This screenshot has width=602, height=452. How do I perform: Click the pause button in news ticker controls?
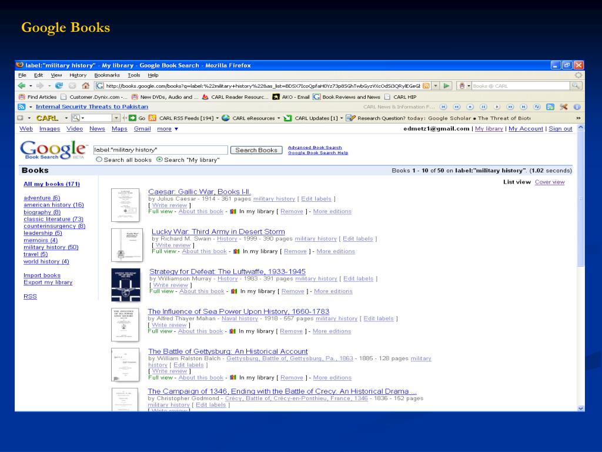pyautogui.click(x=483, y=107)
